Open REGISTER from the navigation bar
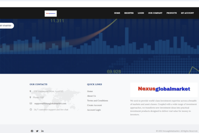This screenshot has height=133, width=199. pos(129,13)
